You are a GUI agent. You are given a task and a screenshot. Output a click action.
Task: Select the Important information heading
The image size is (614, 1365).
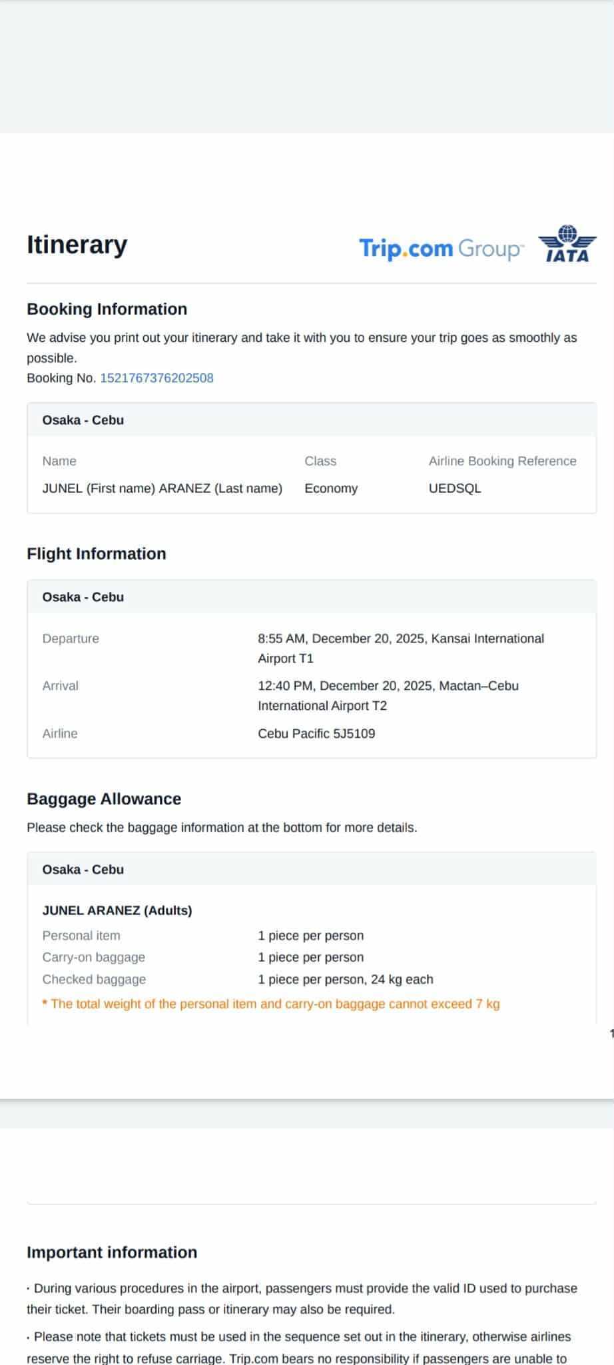[x=112, y=1252]
